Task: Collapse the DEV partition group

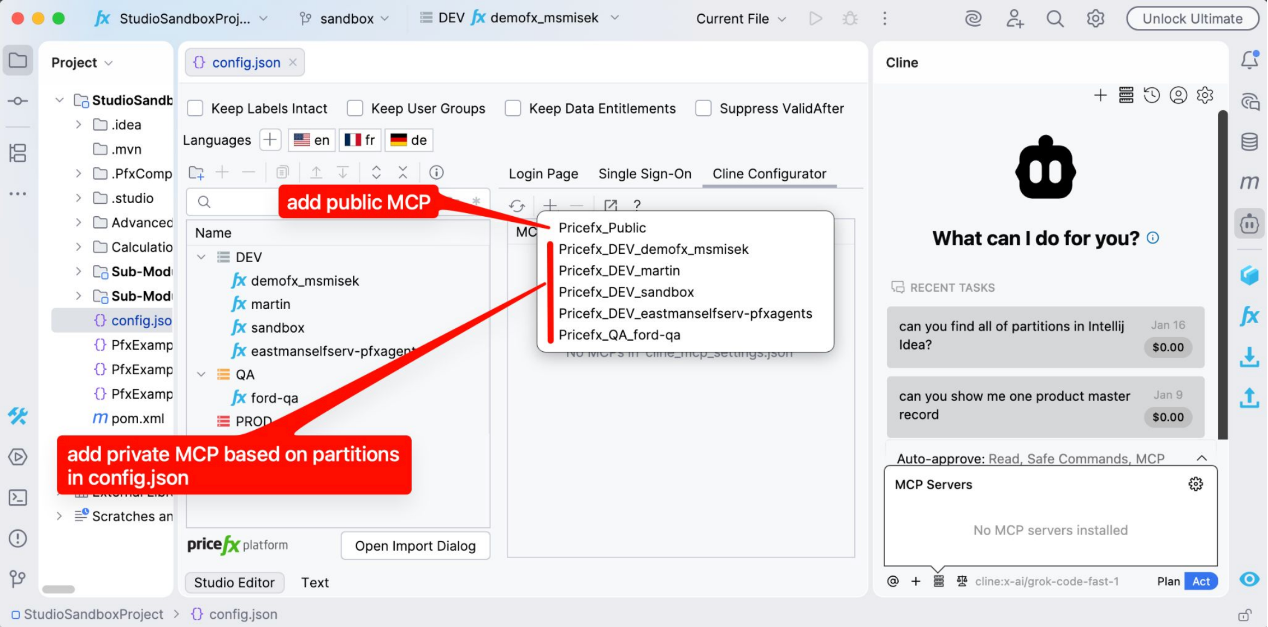Action: 201,257
